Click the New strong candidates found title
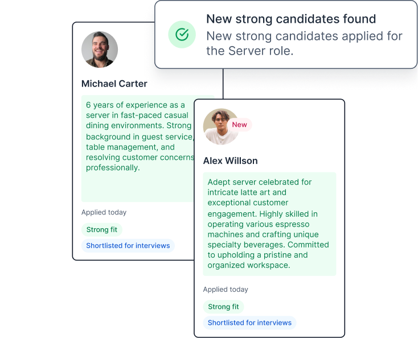Viewport: 418px width, 338px height. 291,19
